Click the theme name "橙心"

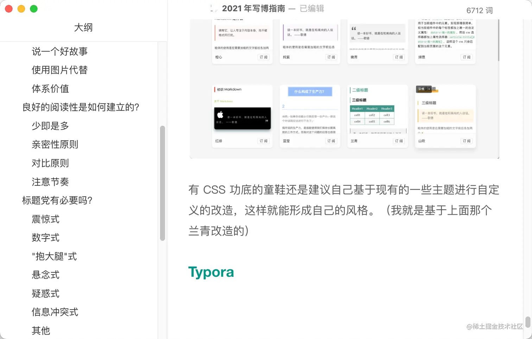coord(218,57)
